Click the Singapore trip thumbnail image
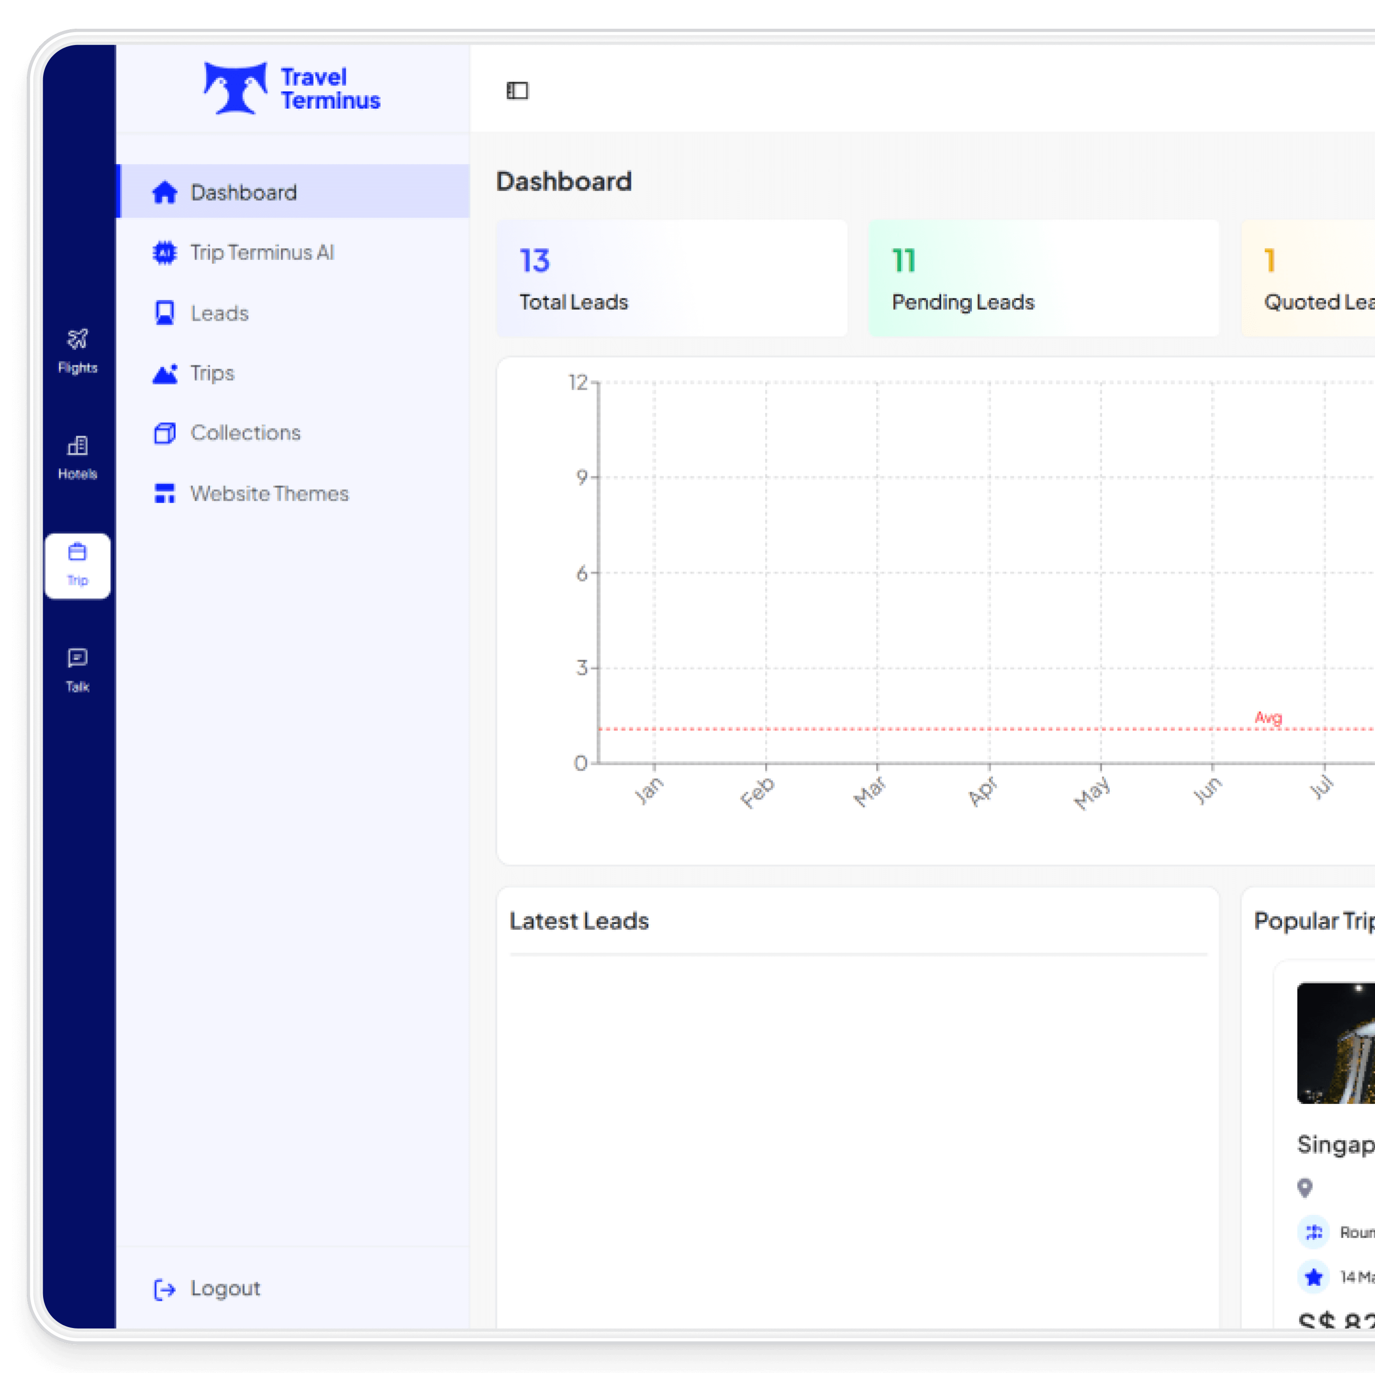The image size is (1375, 1373). pyautogui.click(x=1336, y=1043)
